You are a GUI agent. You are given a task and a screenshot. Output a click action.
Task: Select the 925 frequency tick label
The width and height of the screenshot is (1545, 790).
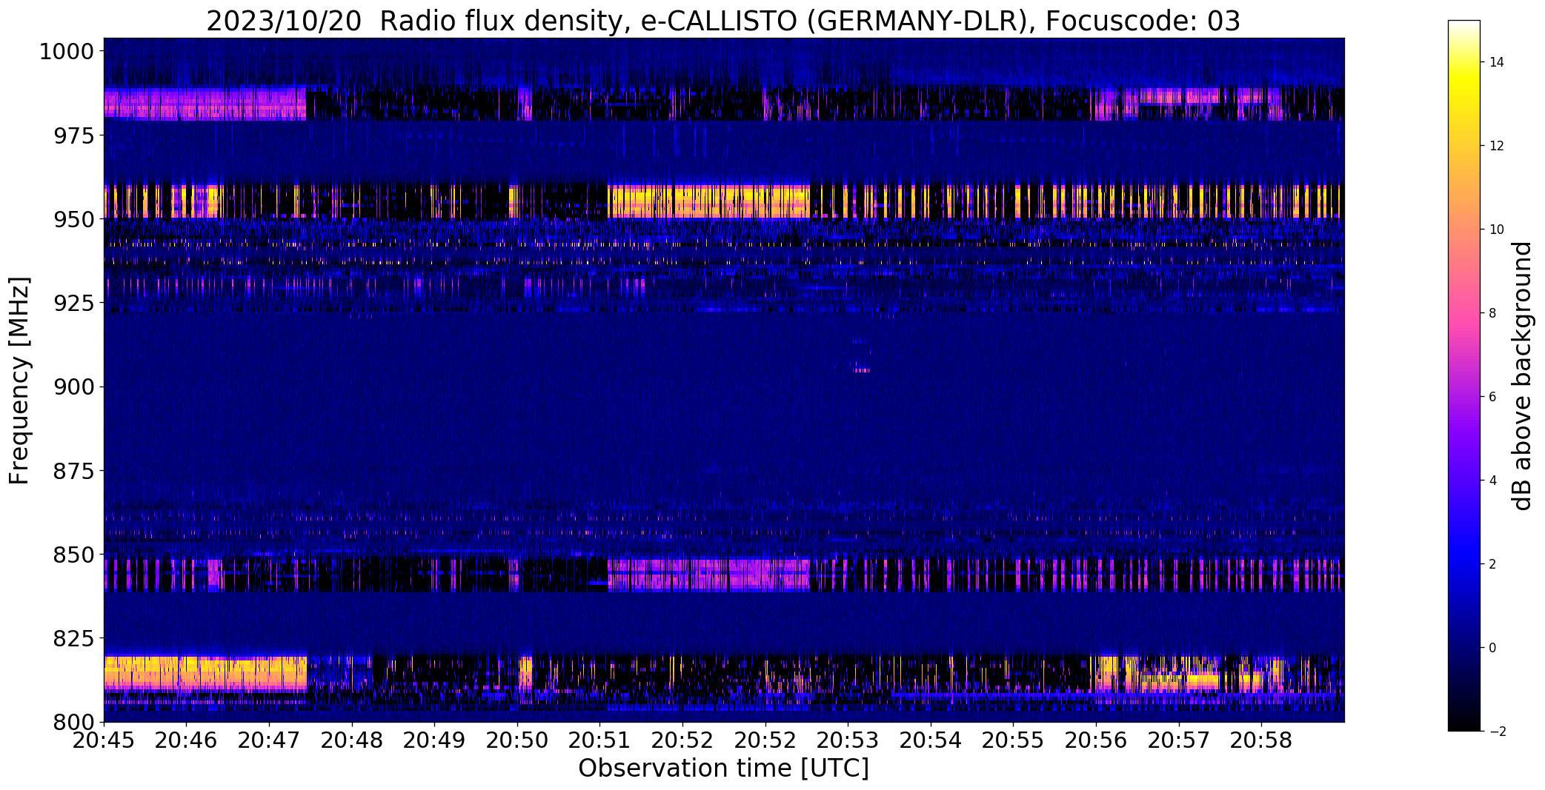pyautogui.click(x=73, y=303)
